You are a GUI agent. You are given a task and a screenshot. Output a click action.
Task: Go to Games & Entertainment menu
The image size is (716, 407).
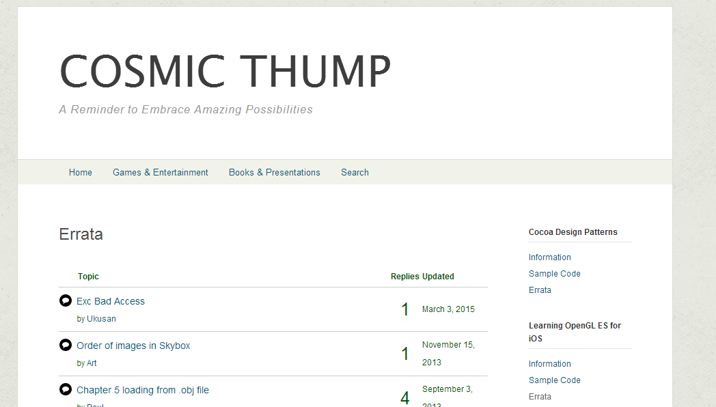tap(161, 172)
